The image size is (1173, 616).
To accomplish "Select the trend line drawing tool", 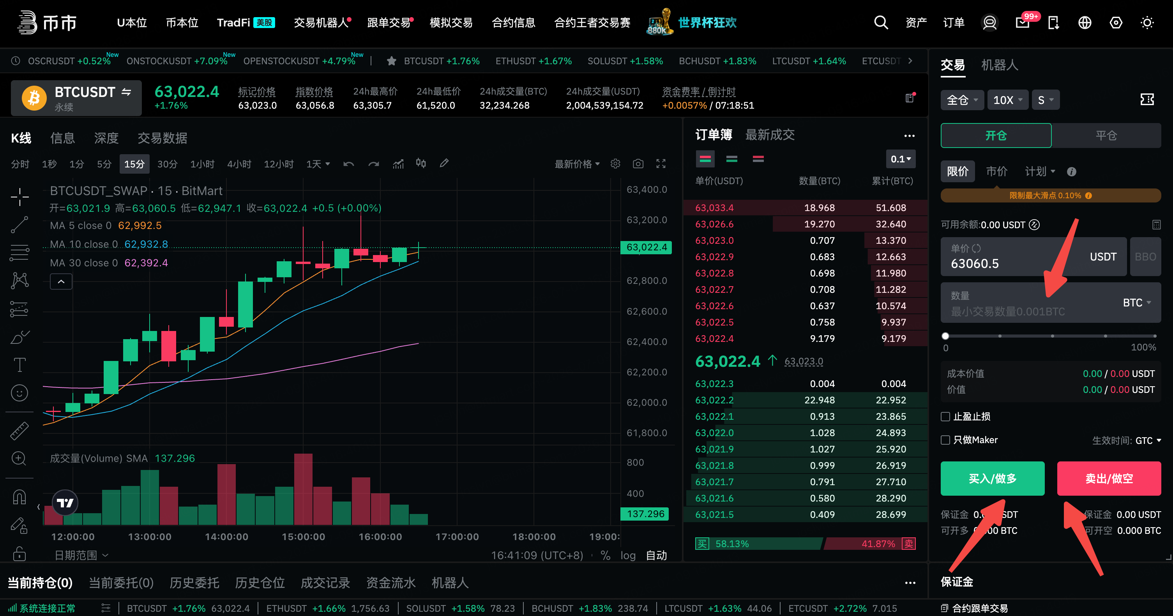I will (19, 225).
